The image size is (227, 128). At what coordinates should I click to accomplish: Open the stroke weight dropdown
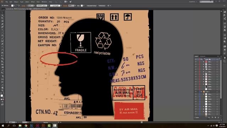[35, 6]
